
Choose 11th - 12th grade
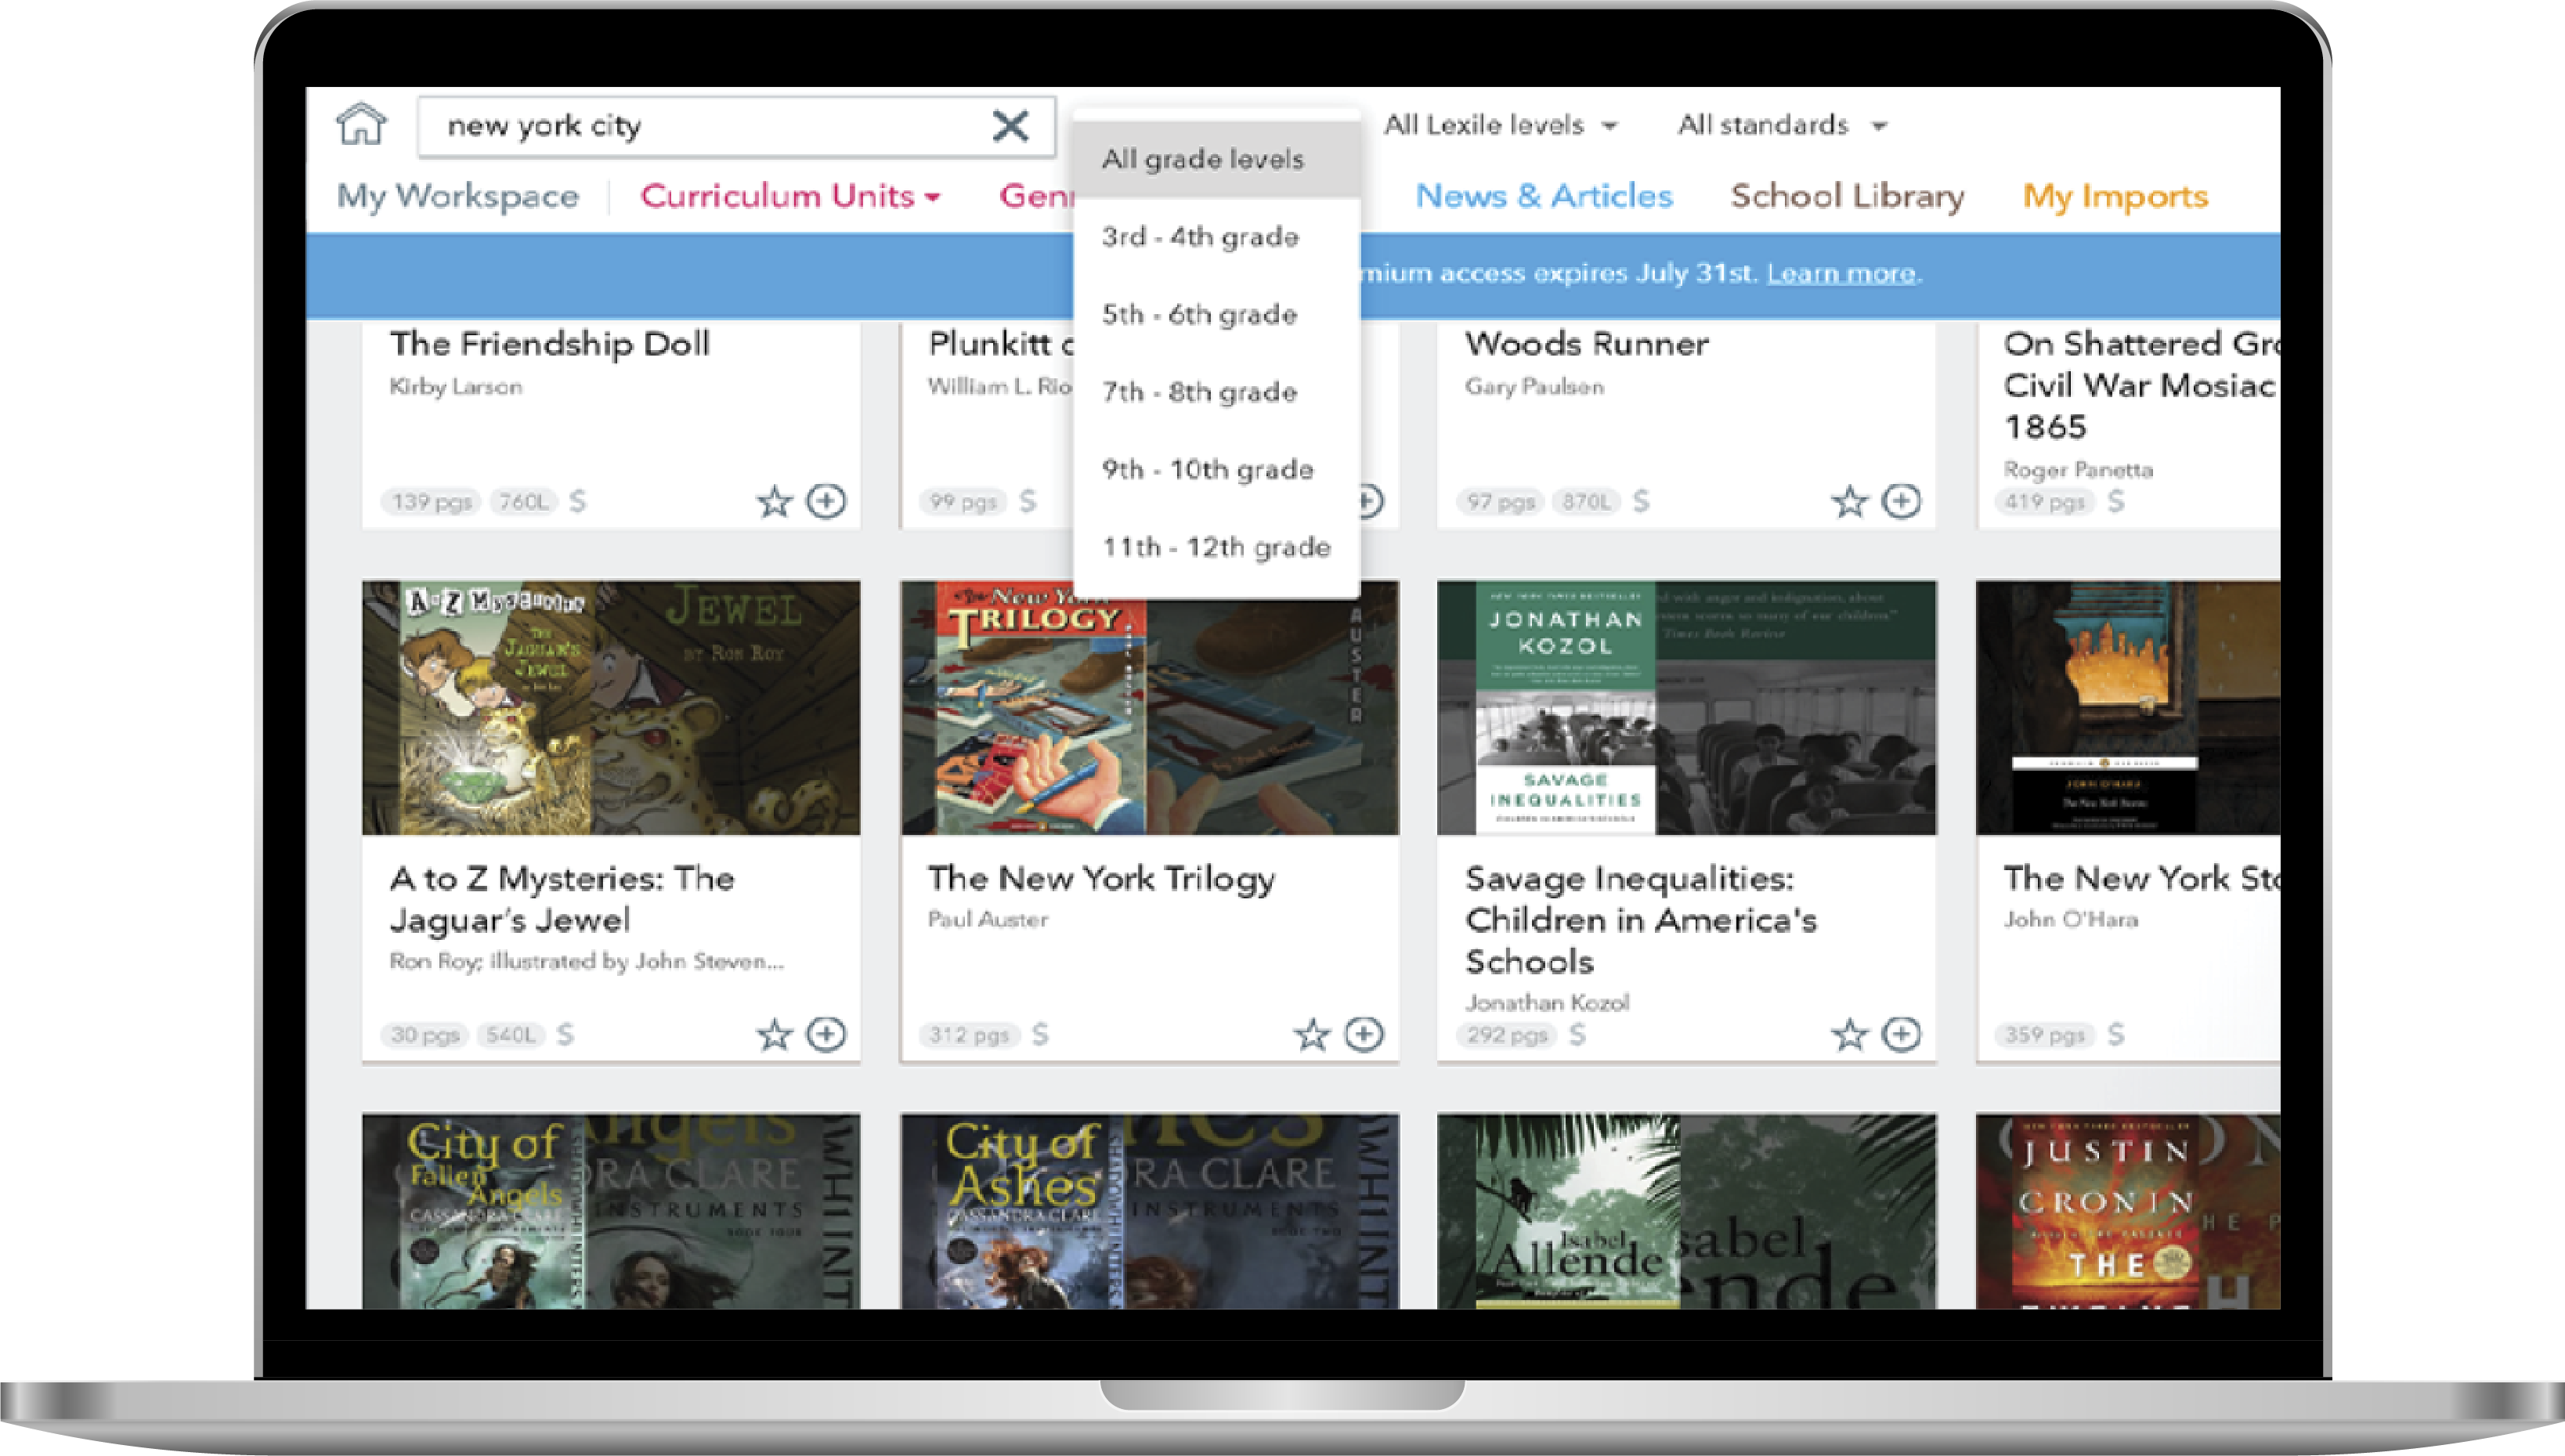(x=1216, y=548)
